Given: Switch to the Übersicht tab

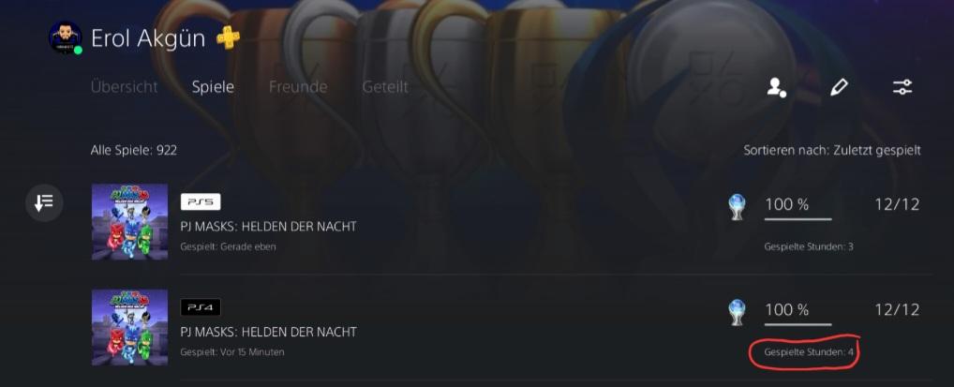Looking at the screenshot, I should (124, 87).
